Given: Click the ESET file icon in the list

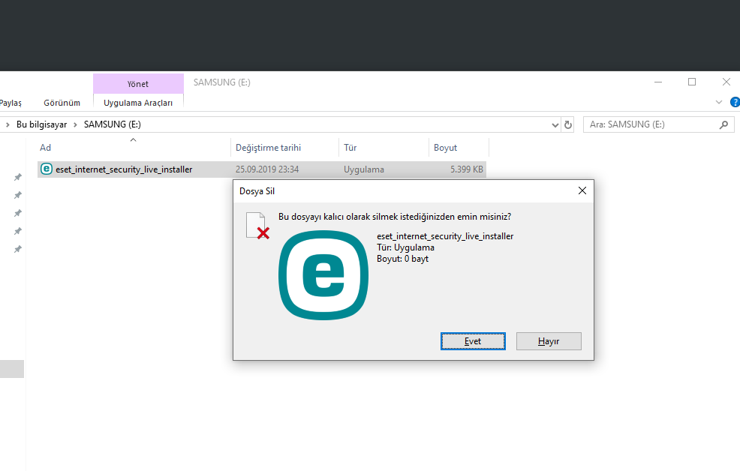Looking at the screenshot, I should pos(47,169).
